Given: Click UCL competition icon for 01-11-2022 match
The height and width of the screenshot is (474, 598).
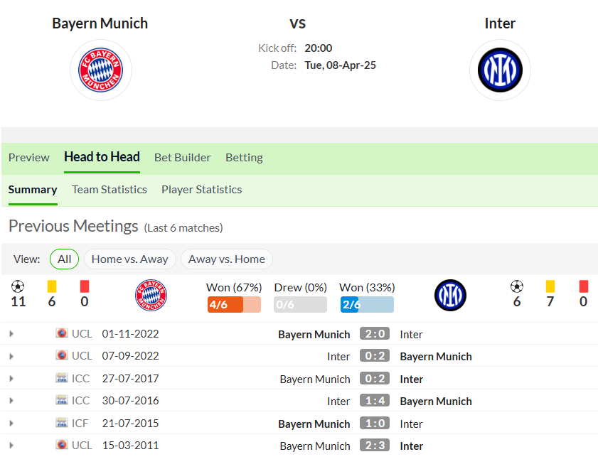Looking at the screenshot, I should click(x=61, y=333).
